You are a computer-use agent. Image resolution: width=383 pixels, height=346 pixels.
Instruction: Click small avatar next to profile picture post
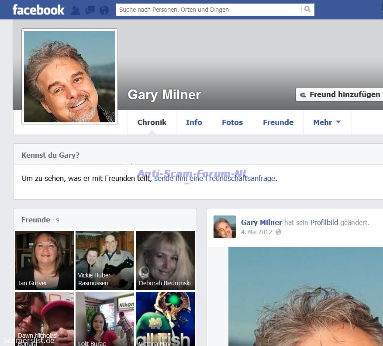click(224, 227)
